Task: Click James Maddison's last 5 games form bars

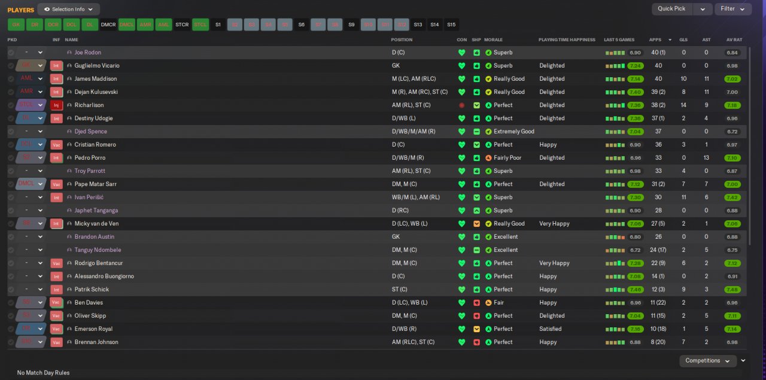Action: point(615,79)
